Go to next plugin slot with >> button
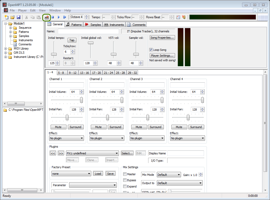Image resolution: width=270 pixels, height=200 pixels. point(61,153)
